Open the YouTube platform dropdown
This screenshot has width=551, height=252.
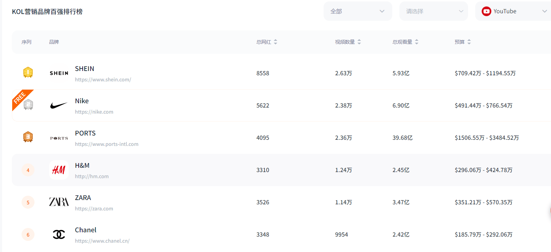click(513, 11)
